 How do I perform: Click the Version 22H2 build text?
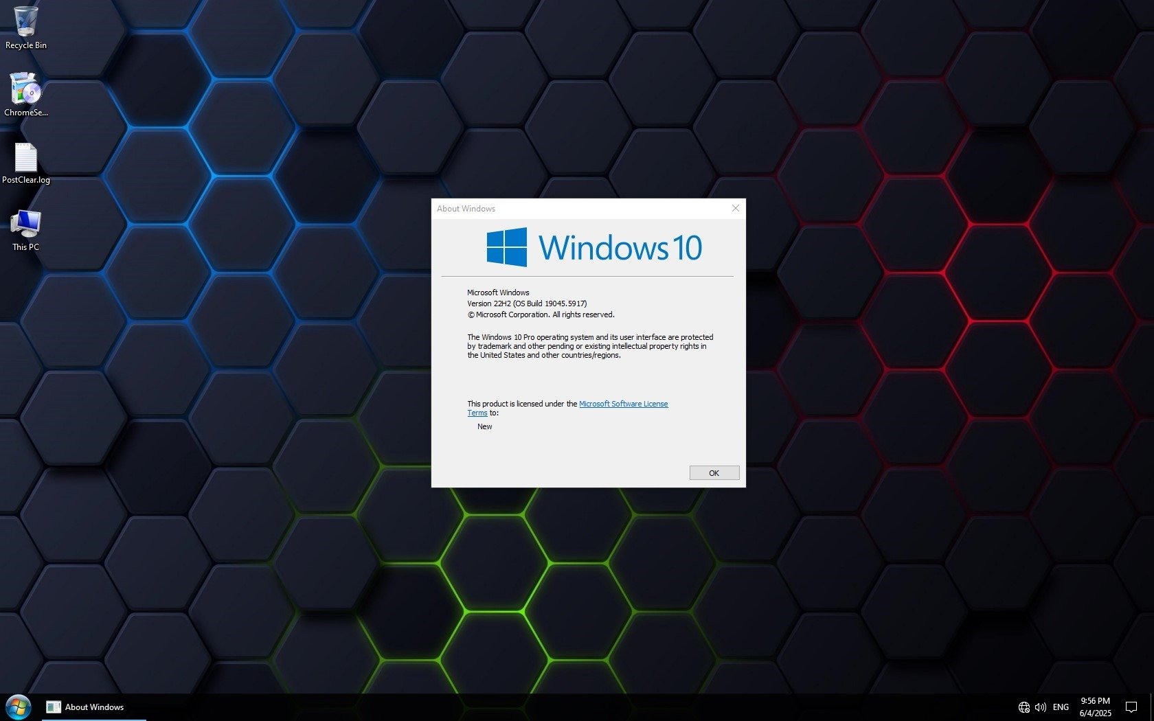pos(527,304)
